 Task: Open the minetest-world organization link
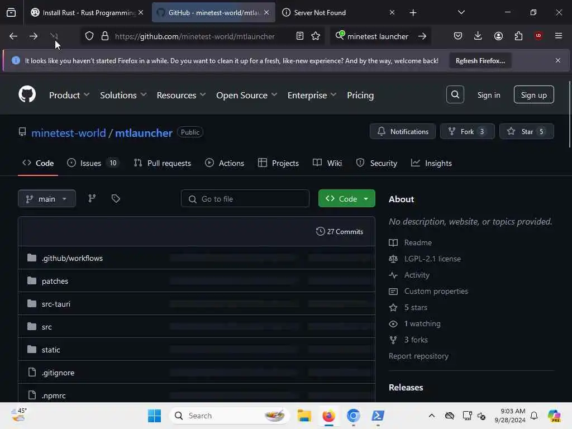[x=69, y=133]
